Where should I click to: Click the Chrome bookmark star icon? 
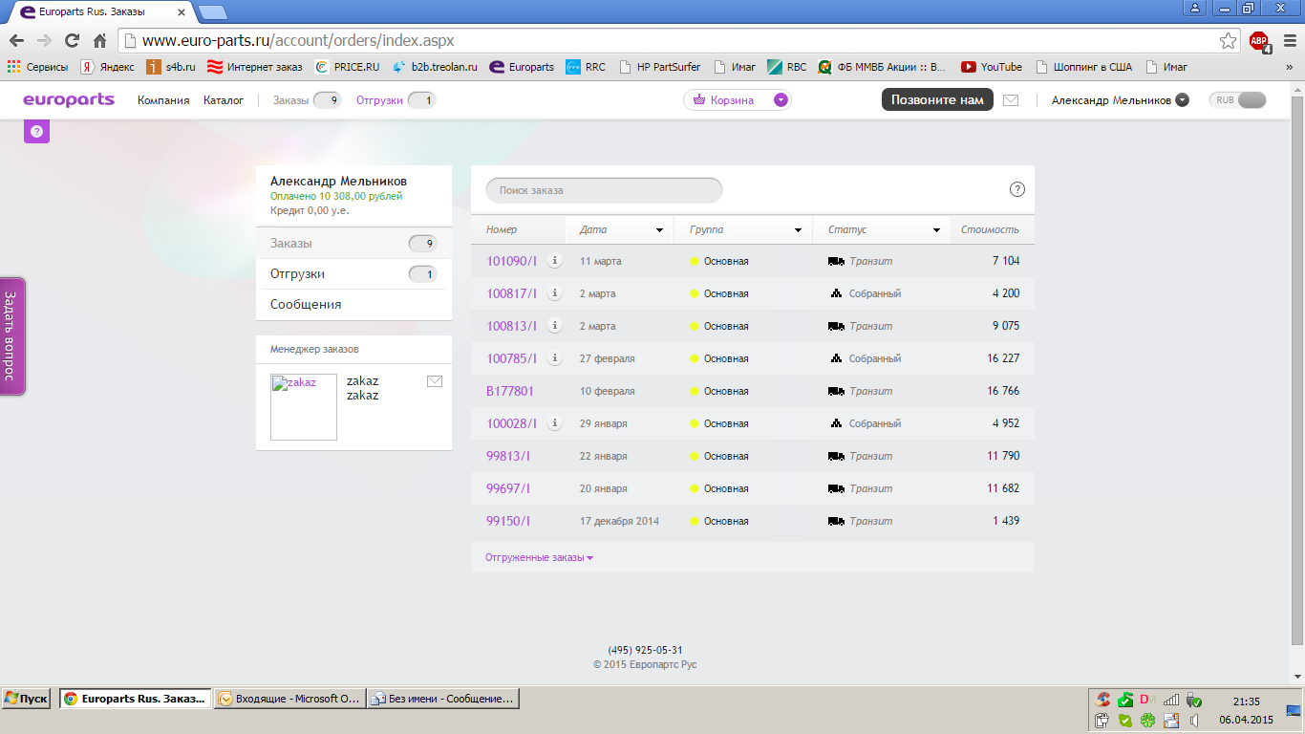[1228, 41]
